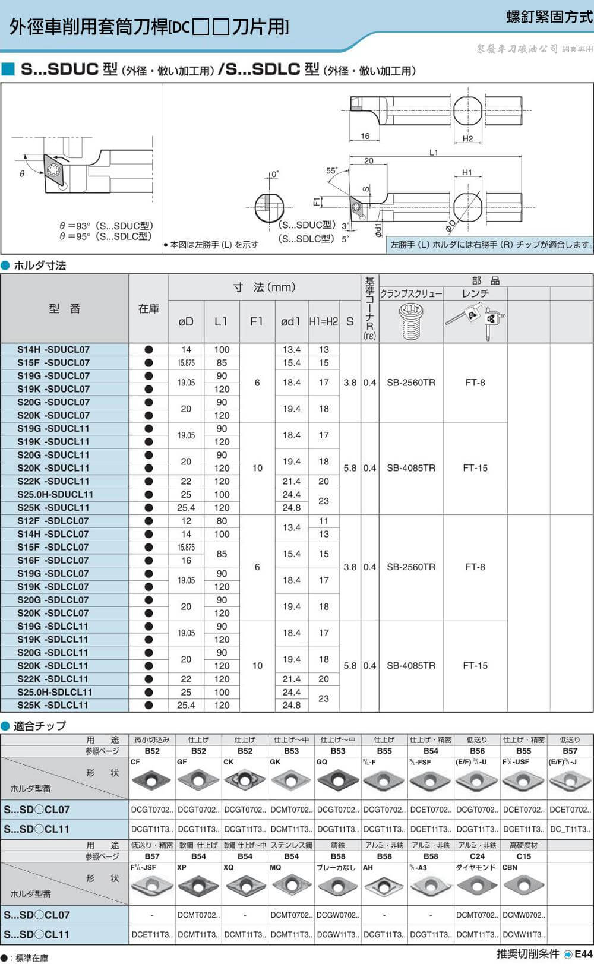Select the A3 chipbreaker insert image
Screen dimensions: 594x964
[431, 886]
